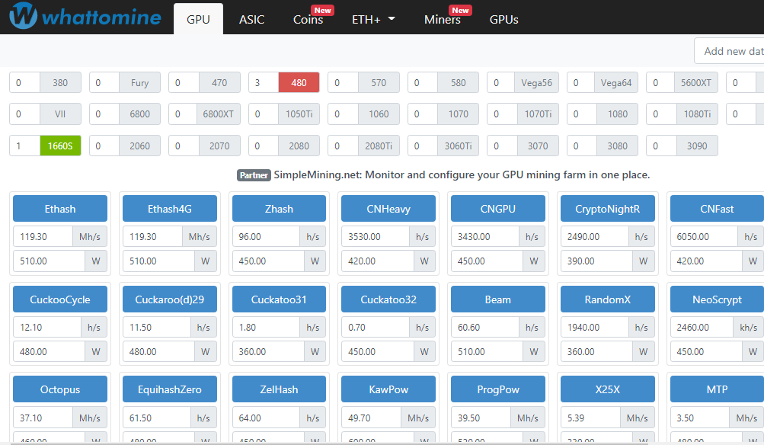The image size is (764, 445).
Task: Click the 2060 quantity input field
Action: (x=104, y=146)
